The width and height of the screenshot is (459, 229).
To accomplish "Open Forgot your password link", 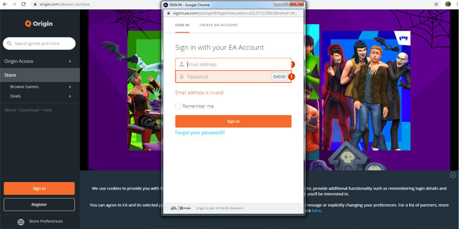I will pos(200,133).
